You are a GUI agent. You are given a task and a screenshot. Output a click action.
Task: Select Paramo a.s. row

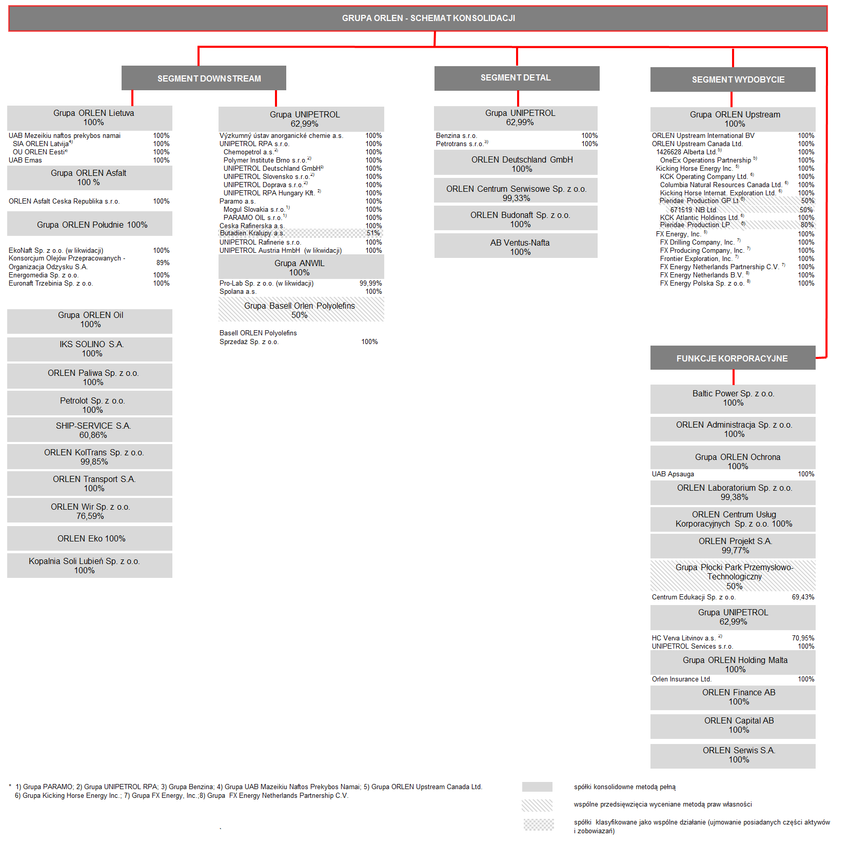tap(301, 202)
